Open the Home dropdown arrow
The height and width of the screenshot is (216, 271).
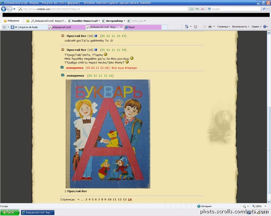coord(191,27)
